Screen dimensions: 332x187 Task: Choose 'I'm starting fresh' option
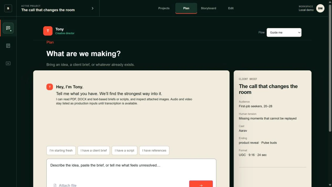point(61,150)
